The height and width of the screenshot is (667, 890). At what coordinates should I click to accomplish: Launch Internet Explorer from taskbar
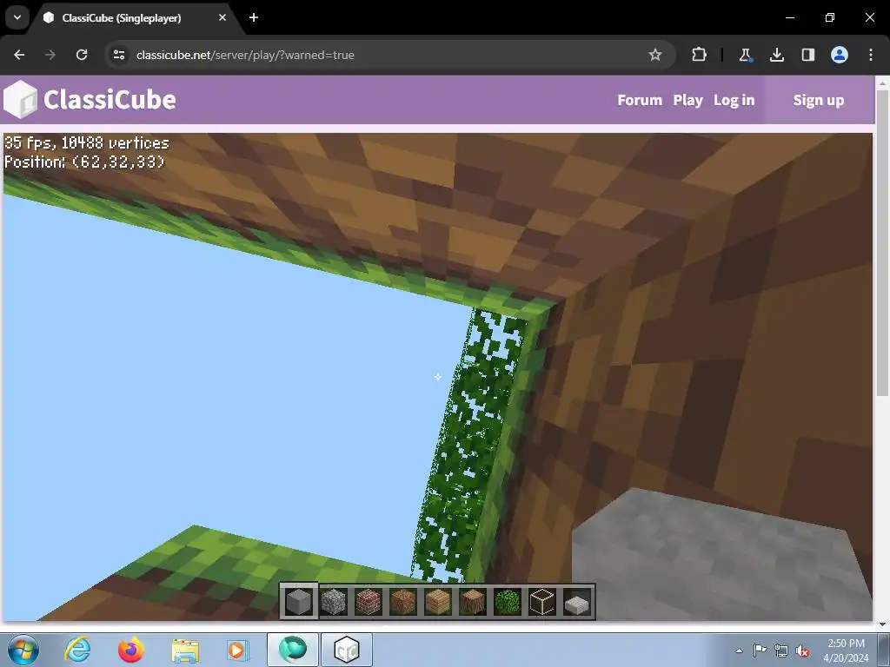[77, 650]
